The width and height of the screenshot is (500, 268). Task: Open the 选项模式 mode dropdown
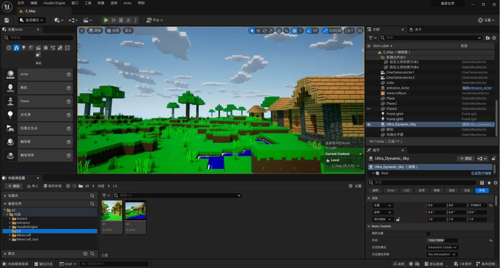click(32, 20)
